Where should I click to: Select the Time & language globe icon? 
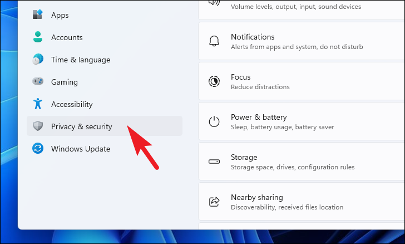click(x=38, y=59)
